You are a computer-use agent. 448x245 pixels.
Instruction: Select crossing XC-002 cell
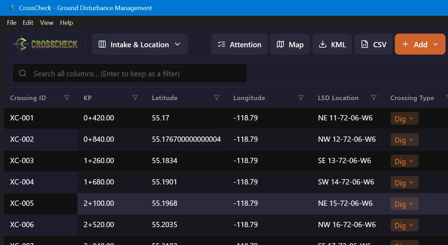pos(41,139)
